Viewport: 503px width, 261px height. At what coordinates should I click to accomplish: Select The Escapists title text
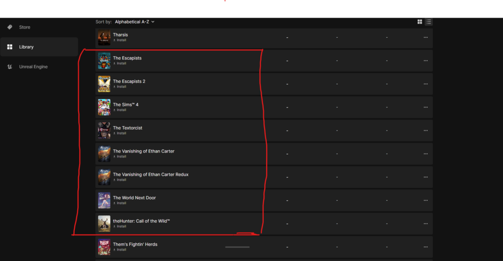(x=127, y=58)
